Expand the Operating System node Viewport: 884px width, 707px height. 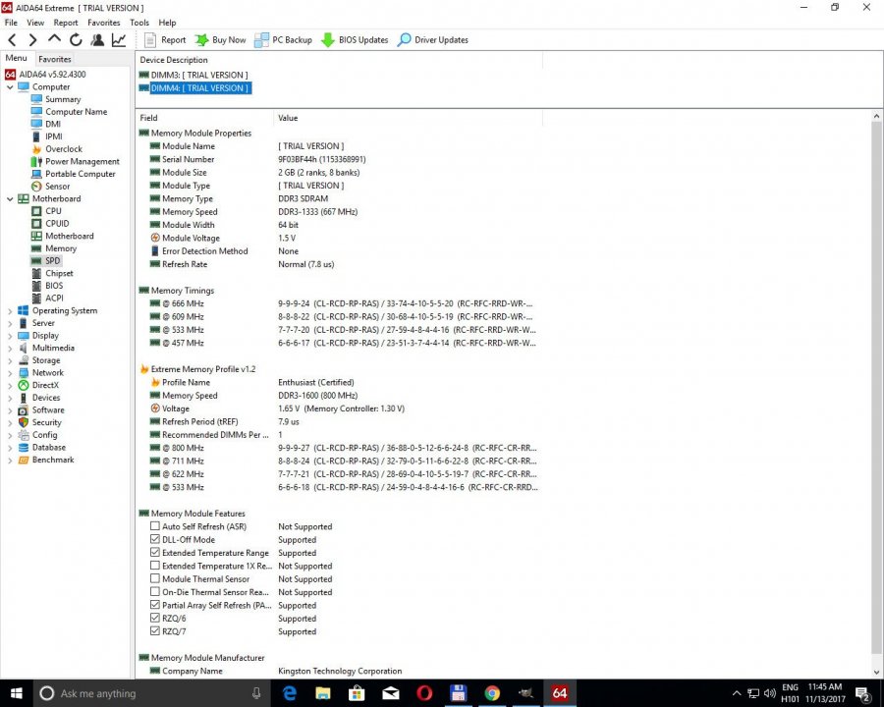pyautogui.click(x=10, y=310)
